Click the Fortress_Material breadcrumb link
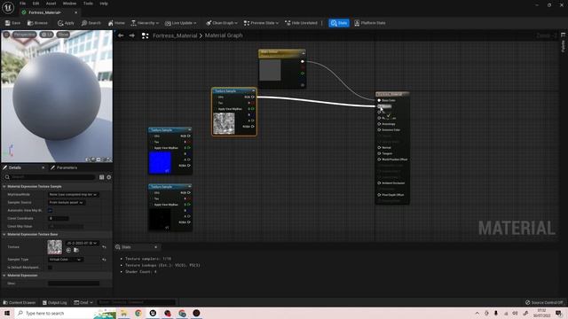Screen dimensions: 568x319 (175, 35)
